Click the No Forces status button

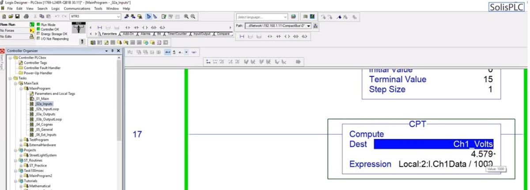coord(15,31)
